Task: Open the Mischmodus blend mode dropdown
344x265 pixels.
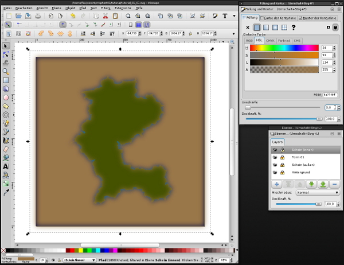Action: click(x=317, y=193)
